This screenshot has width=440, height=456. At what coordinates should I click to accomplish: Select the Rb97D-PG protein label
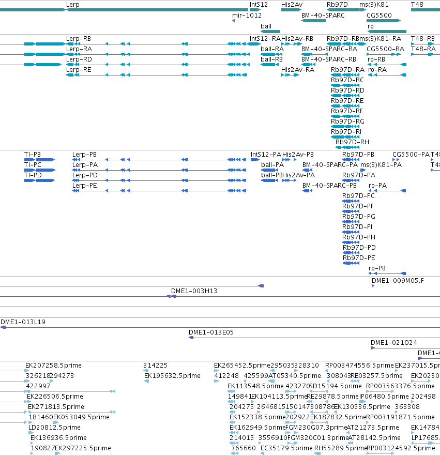pos(359,217)
